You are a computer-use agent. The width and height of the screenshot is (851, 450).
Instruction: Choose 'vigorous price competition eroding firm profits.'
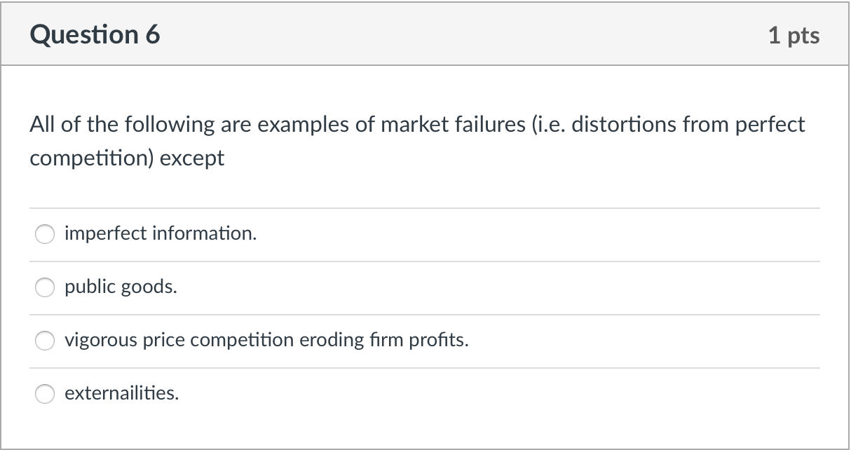point(44,341)
